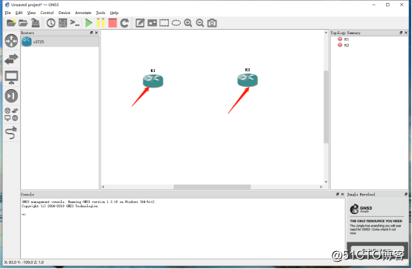Close the Console panel

[x=342, y=195]
